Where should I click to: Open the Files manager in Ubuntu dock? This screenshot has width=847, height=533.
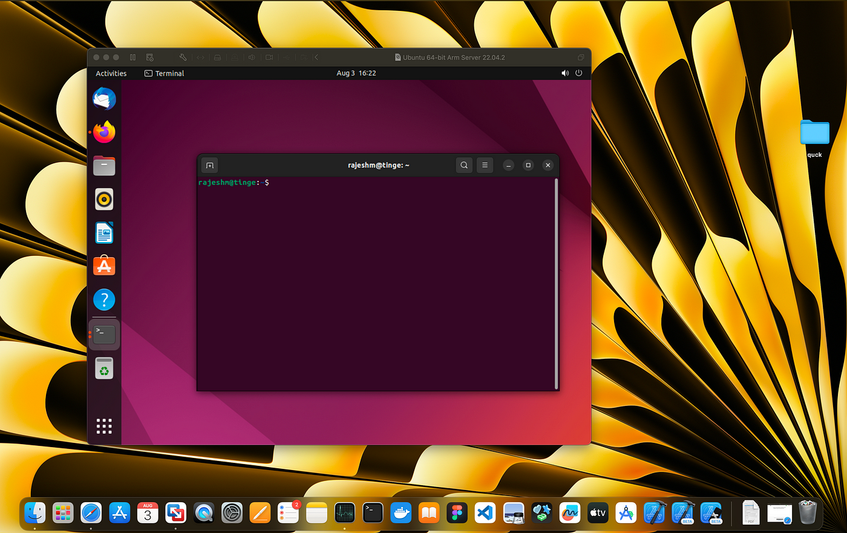point(104,165)
